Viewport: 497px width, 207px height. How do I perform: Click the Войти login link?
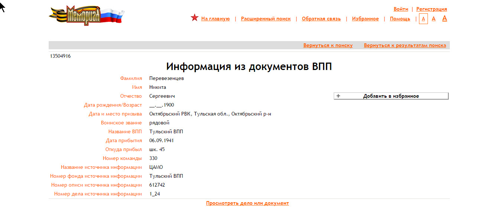click(401, 9)
